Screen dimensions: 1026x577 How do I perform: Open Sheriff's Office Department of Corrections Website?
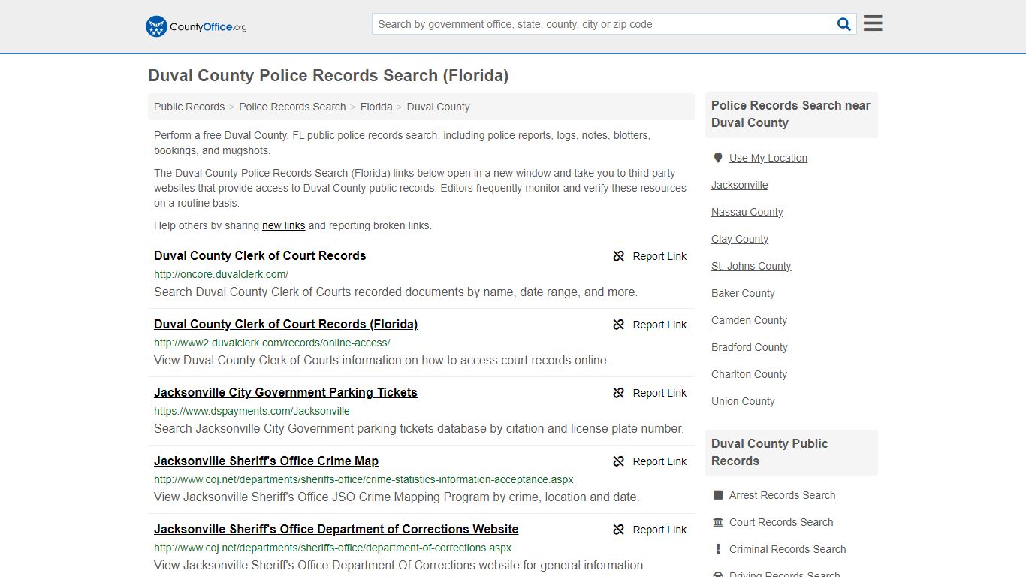click(x=336, y=529)
